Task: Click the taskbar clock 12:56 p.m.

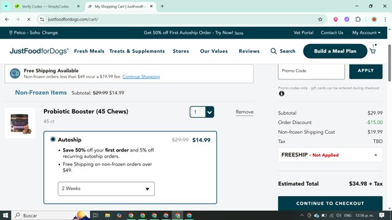Action: (364, 215)
